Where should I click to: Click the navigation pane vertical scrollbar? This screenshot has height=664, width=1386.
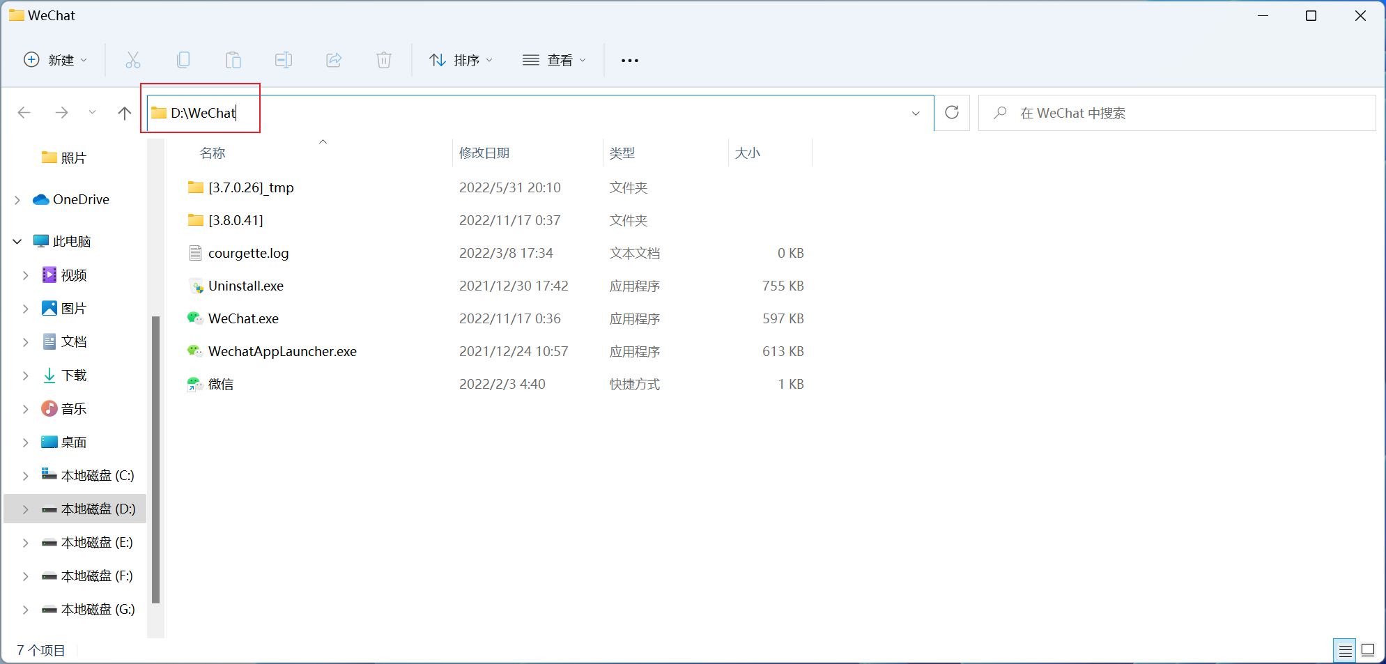(155, 460)
